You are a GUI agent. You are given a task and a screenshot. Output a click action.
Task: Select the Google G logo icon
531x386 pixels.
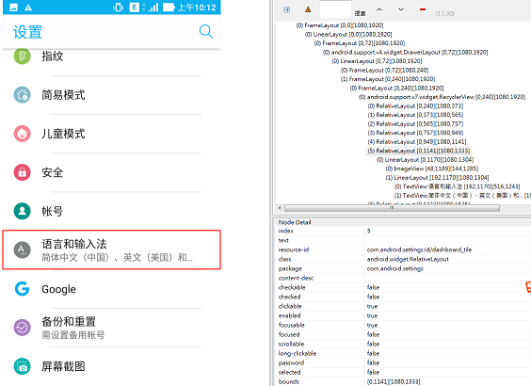click(22, 289)
